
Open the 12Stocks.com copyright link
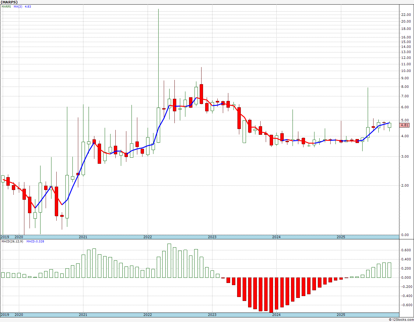[x=401, y=320]
